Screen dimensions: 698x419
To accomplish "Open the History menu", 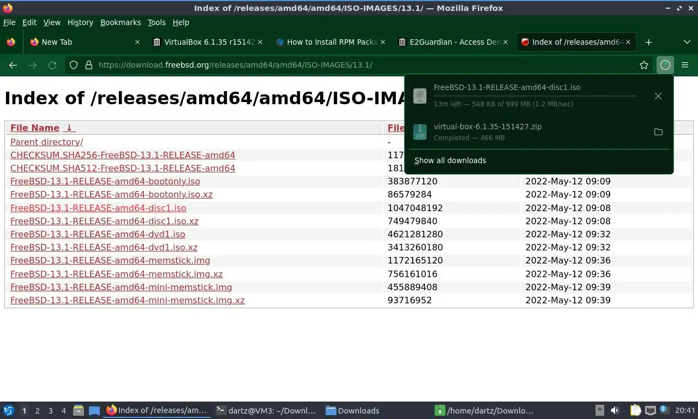I will tap(80, 22).
